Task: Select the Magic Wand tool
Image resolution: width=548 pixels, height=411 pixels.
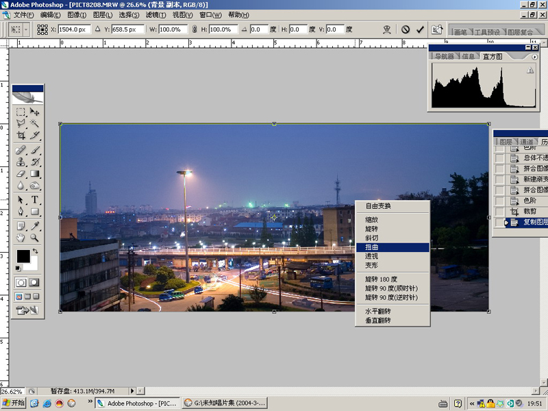Action: point(34,123)
